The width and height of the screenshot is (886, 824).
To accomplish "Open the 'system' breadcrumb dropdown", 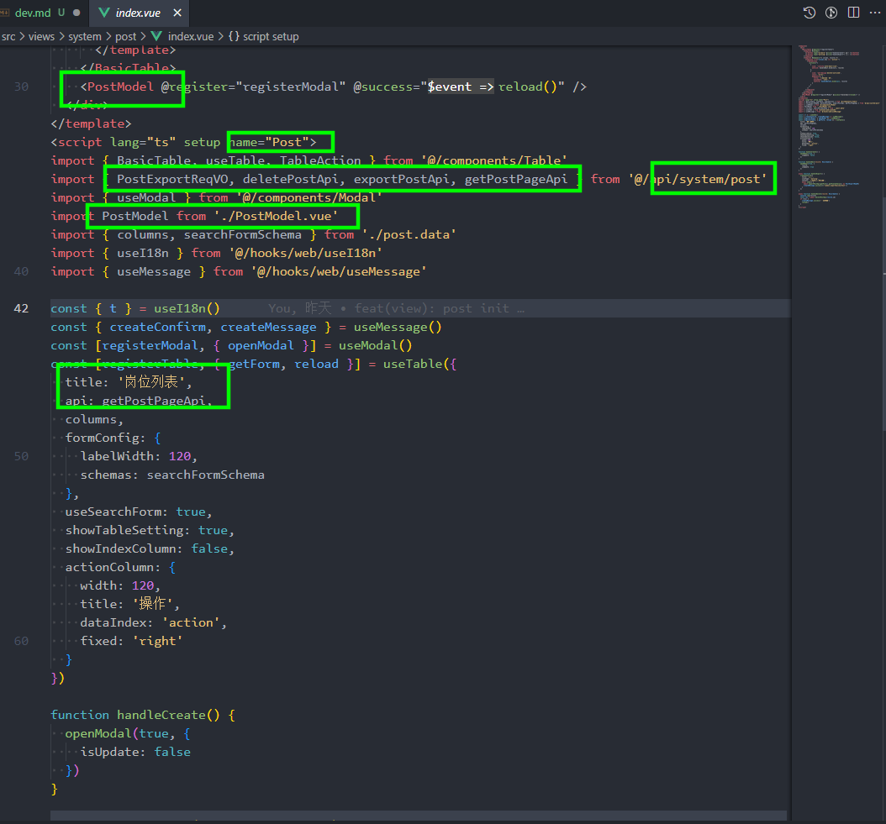I will [x=85, y=36].
